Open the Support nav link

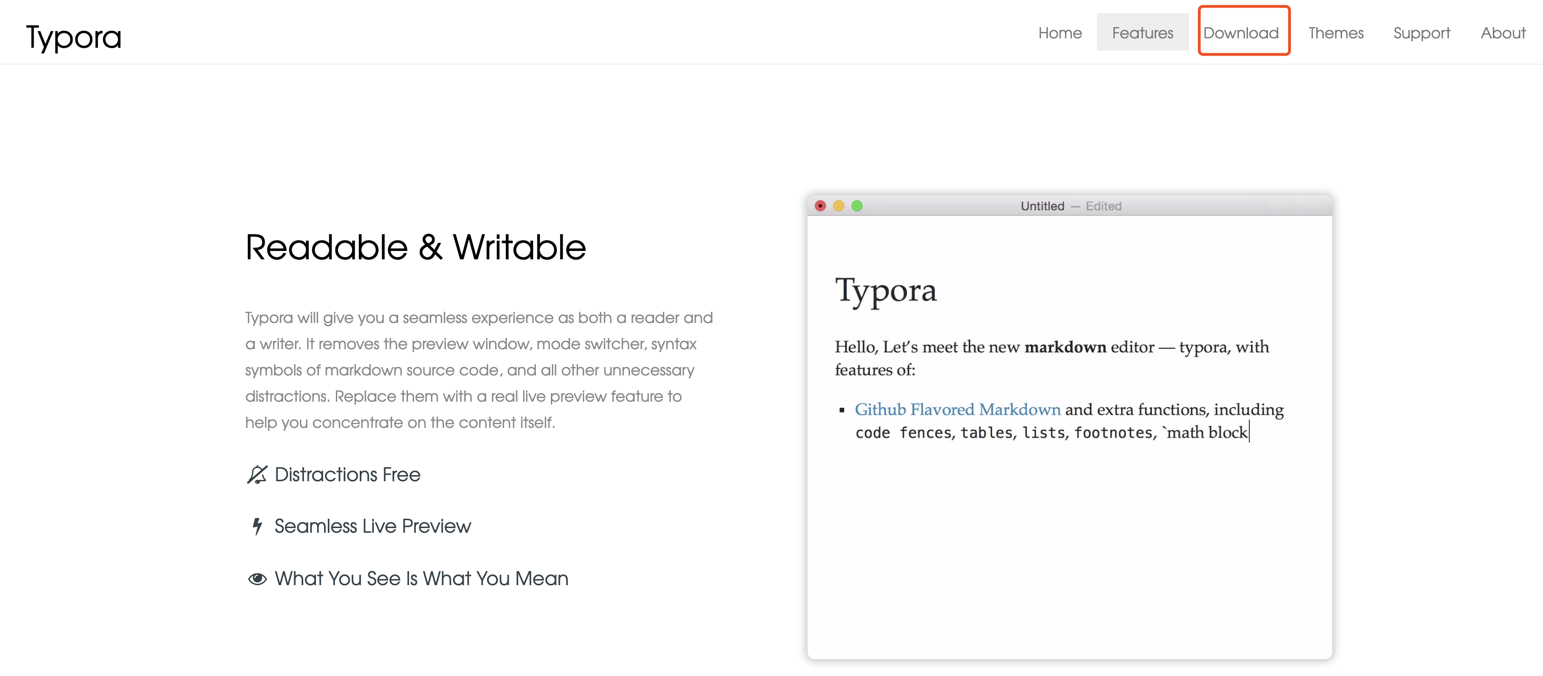[1421, 33]
